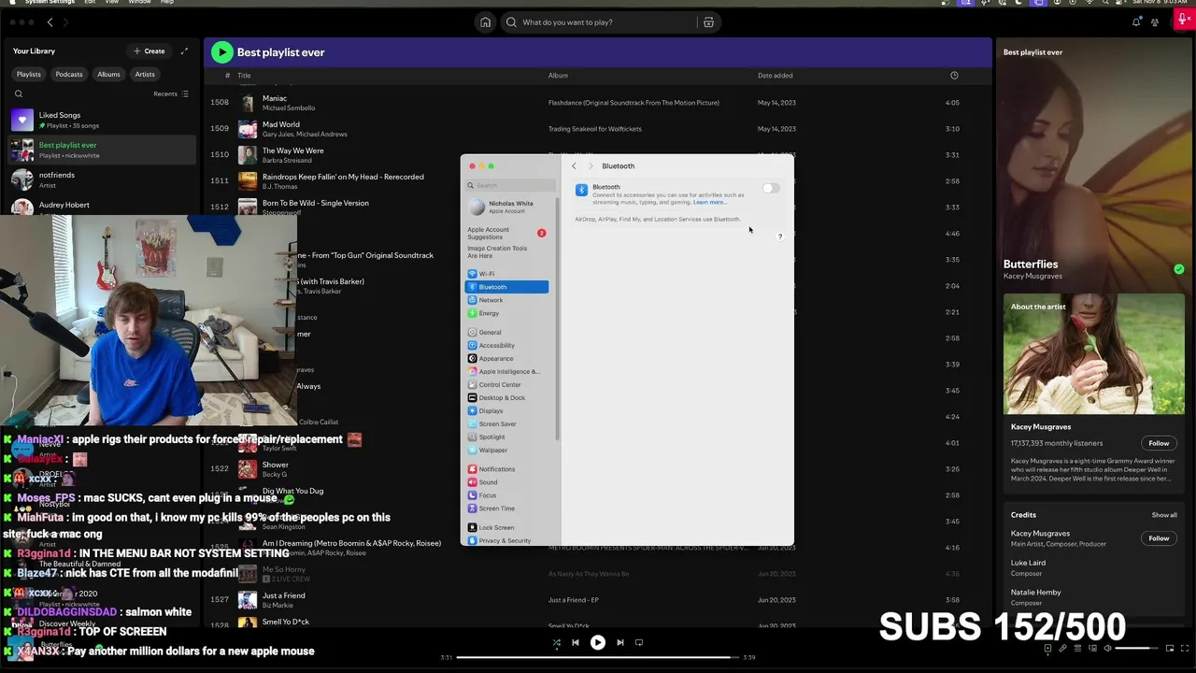The width and height of the screenshot is (1196, 673).
Task: Open Displays settings
Action: (x=506, y=410)
